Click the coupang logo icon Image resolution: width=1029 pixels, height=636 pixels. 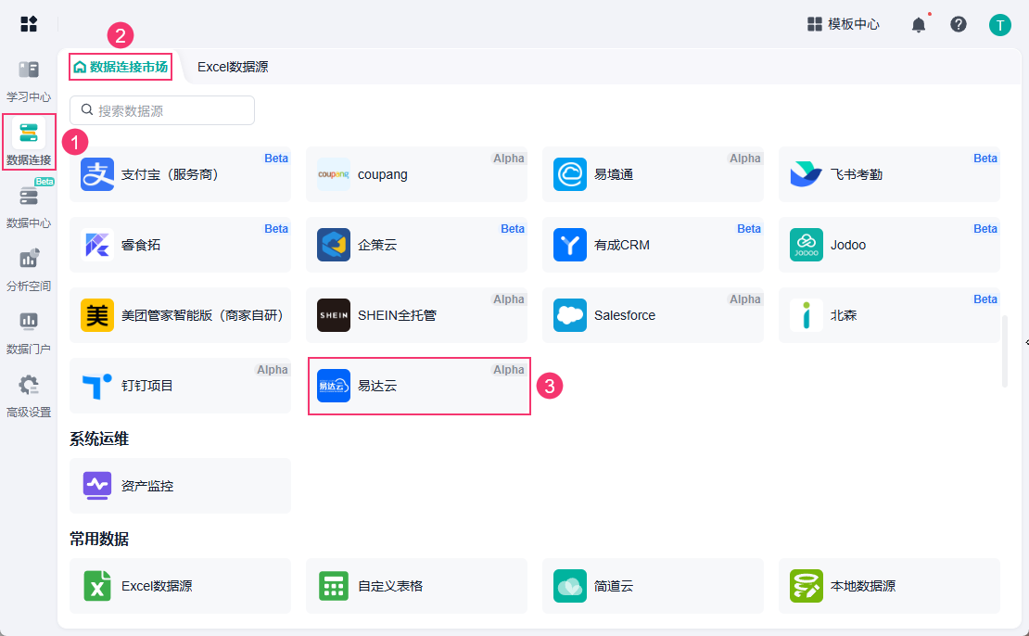(x=334, y=174)
